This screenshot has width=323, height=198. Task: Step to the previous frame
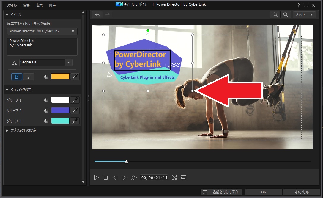click(115, 177)
